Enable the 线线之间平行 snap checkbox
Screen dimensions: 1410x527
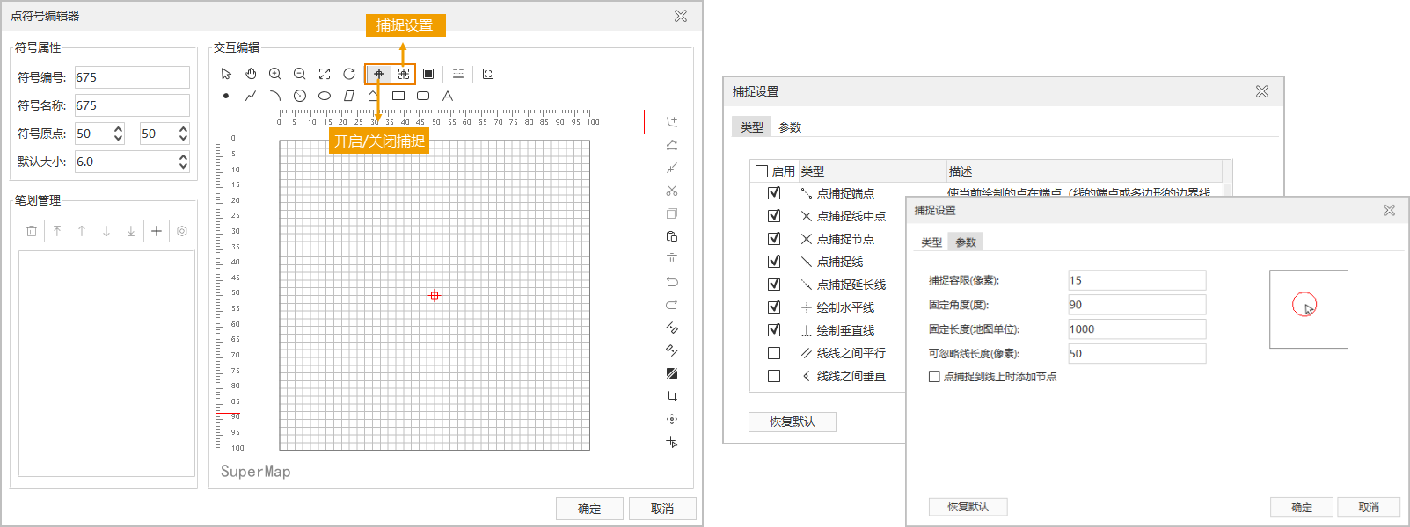point(774,353)
